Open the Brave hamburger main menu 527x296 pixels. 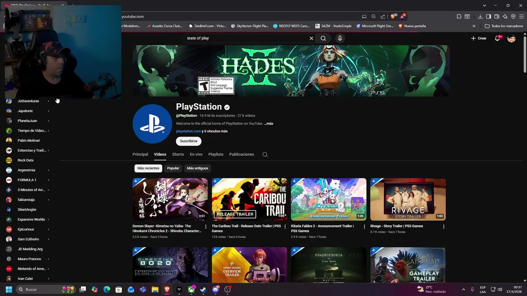[x=521, y=16]
